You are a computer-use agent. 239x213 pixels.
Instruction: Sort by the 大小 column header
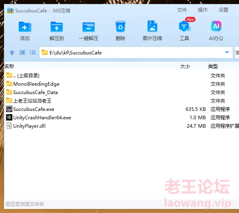pos(185,66)
